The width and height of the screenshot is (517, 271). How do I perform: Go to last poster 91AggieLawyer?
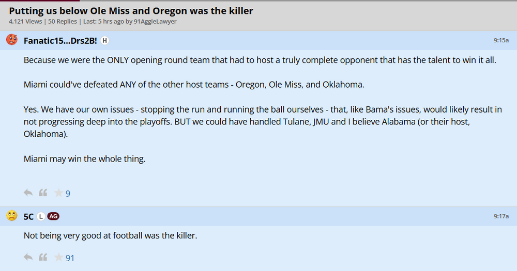click(155, 22)
